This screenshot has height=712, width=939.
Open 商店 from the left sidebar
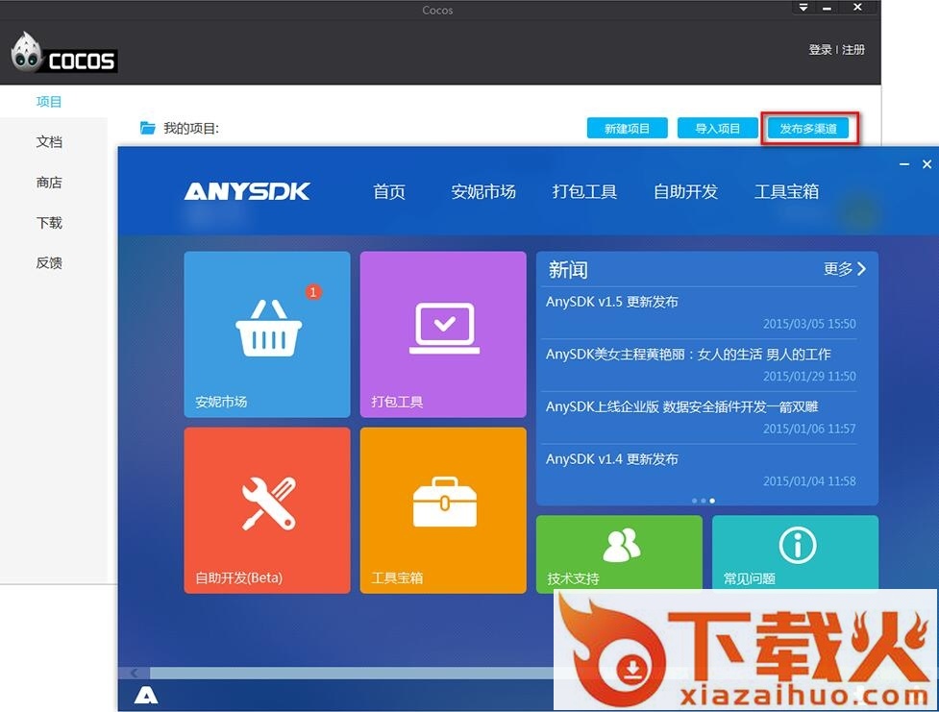(x=49, y=183)
